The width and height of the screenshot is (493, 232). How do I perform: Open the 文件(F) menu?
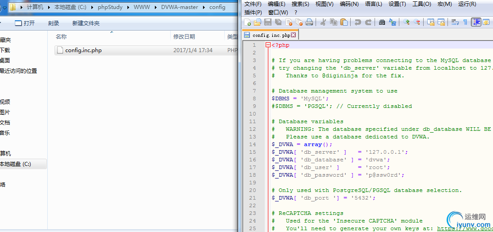pos(253,4)
